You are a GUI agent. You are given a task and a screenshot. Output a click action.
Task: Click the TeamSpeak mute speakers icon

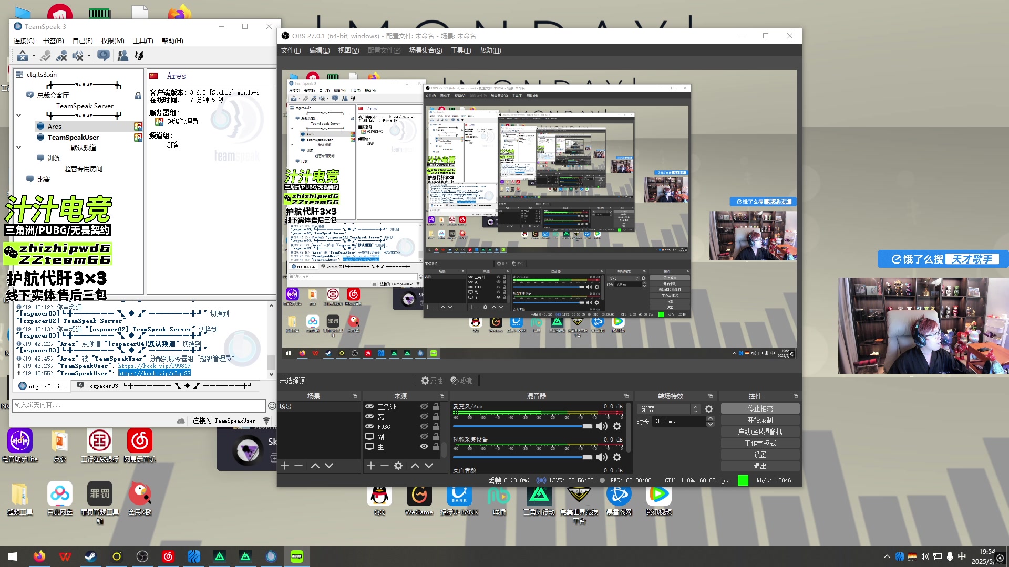(78, 56)
